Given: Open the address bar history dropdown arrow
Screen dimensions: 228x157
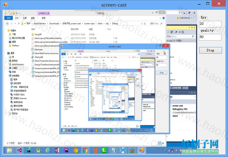Looking at the screenshot, I should coord(142,24).
